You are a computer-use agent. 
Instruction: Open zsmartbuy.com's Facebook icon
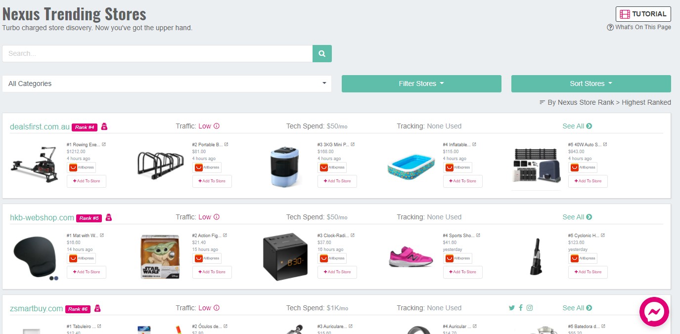point(521,307)
